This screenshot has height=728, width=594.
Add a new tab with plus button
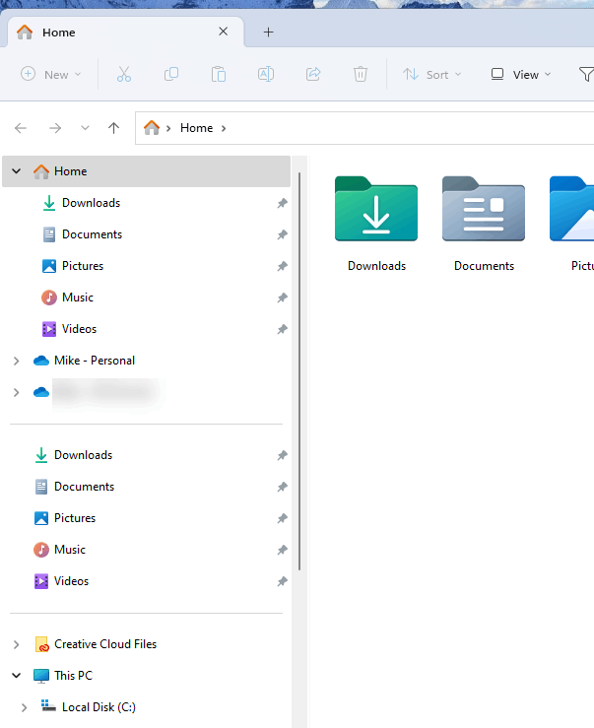(x=268, y=33)
